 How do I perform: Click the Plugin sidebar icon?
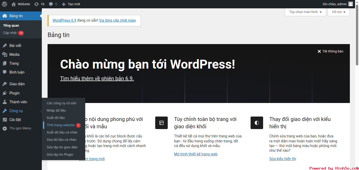(5, 93)
